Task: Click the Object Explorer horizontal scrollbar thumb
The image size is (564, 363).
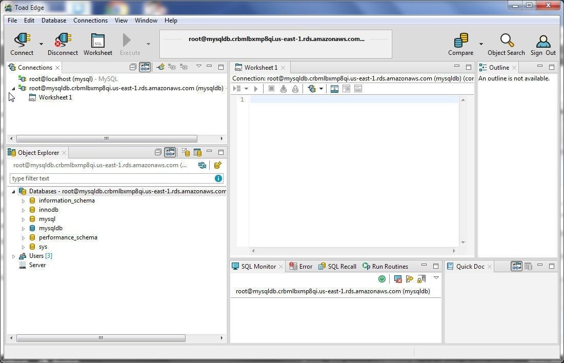Action: (x=100, y=338)
